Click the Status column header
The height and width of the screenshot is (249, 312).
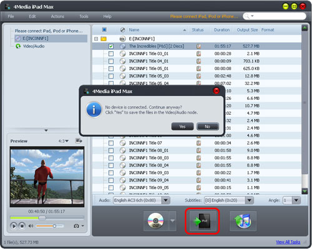tap(198, 30)
